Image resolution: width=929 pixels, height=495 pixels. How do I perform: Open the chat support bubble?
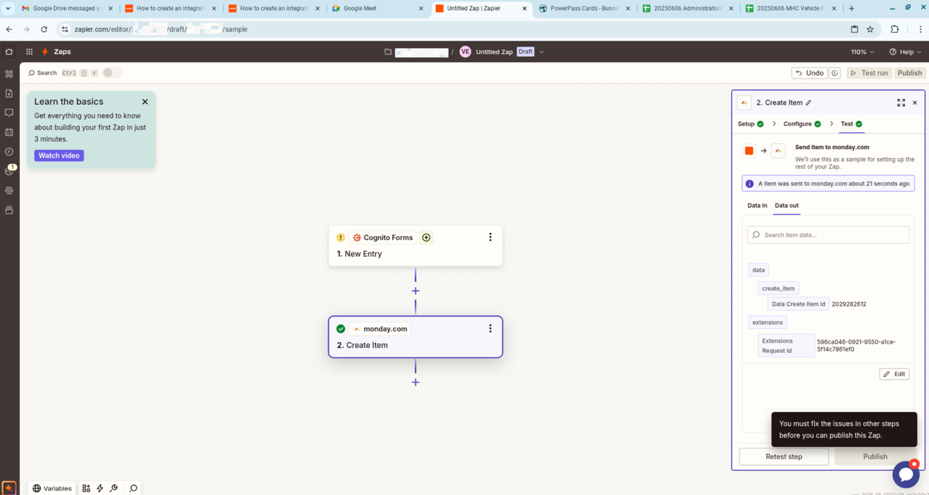[906, 475]
